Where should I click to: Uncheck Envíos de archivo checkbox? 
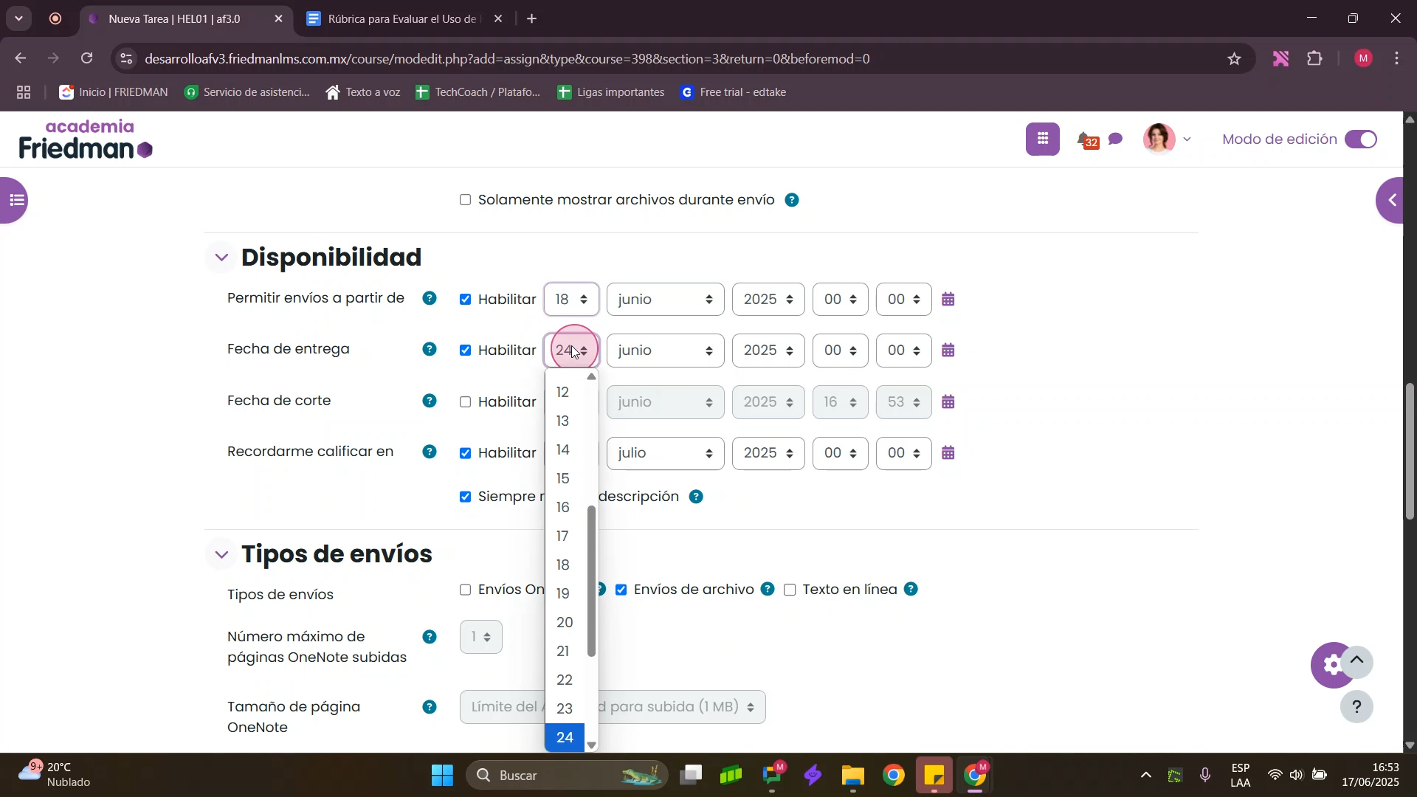(621, 590)
